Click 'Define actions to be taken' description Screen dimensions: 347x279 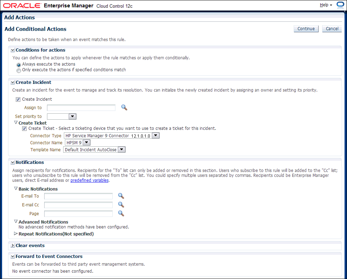[67, 40]
